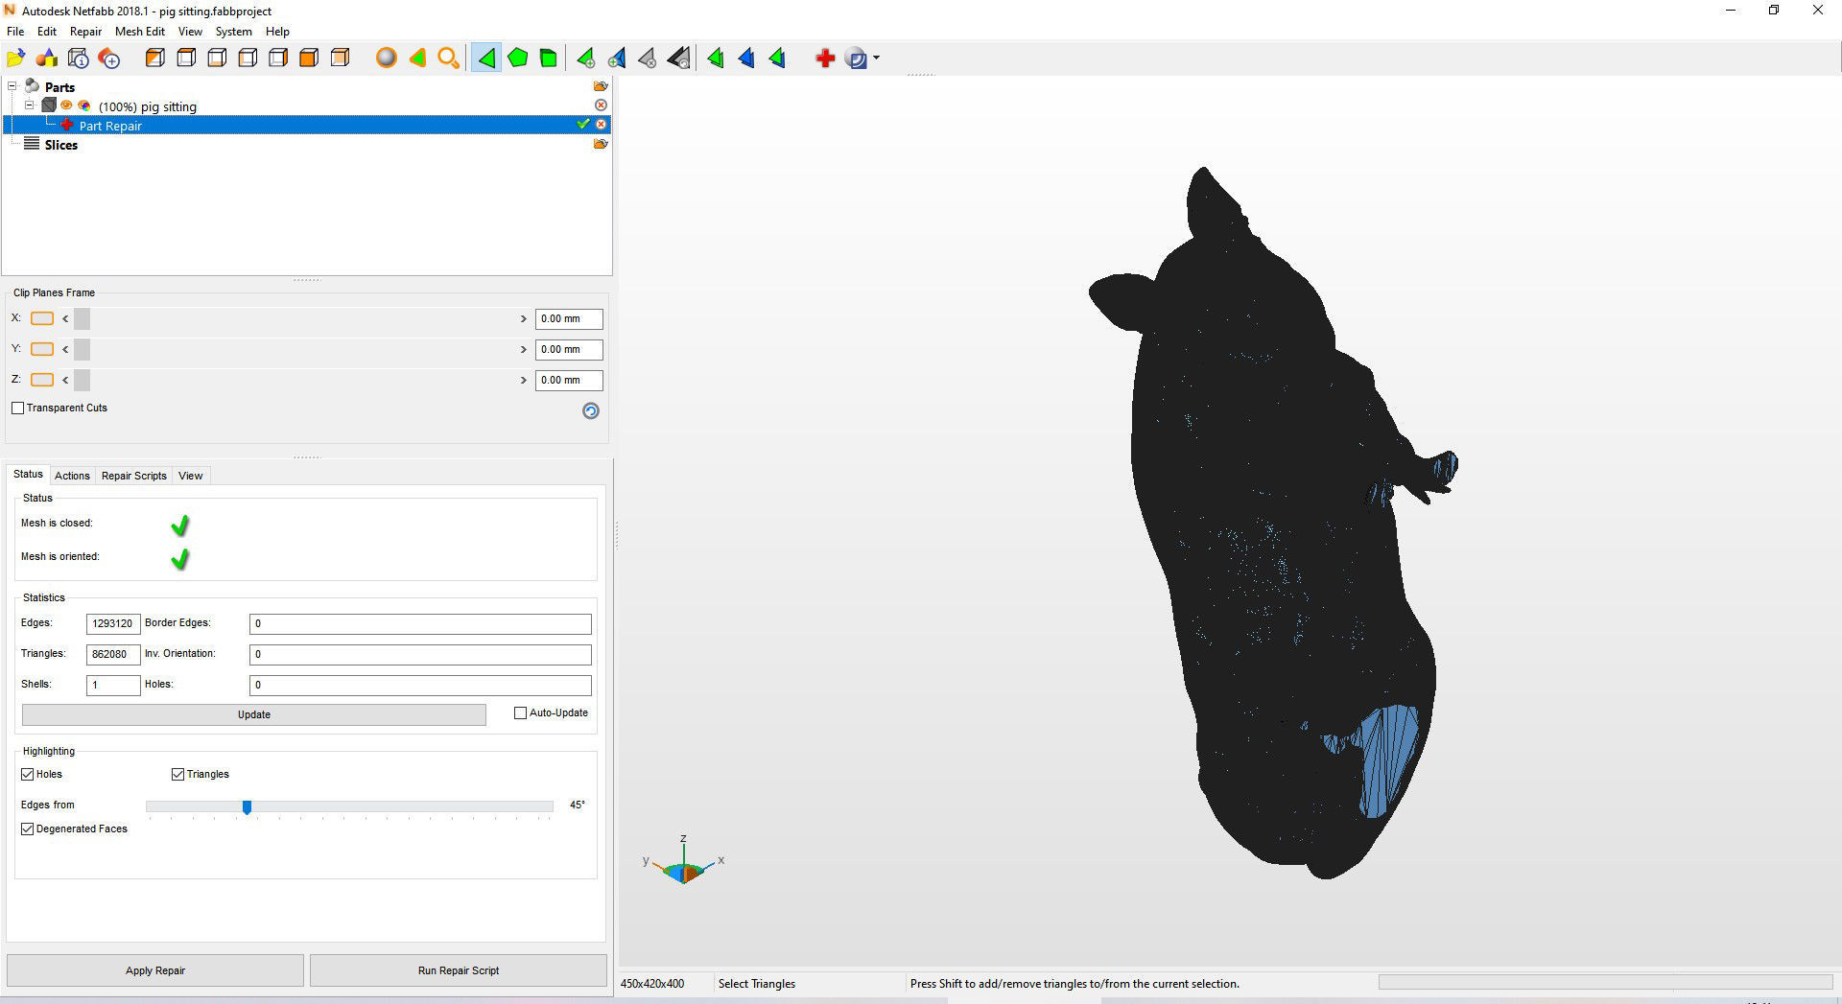Click the open project folder icon
1842x1004 pixels.
point(16,58)
